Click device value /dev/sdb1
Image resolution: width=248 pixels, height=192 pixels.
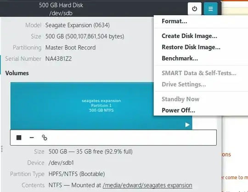61,163
